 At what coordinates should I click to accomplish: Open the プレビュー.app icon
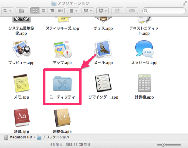coord(21,49)
